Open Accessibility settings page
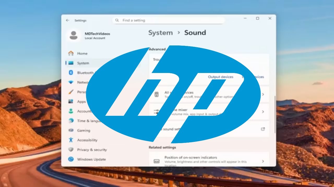The width and height of the screenshot is (334, 187). tap(87, 140)
